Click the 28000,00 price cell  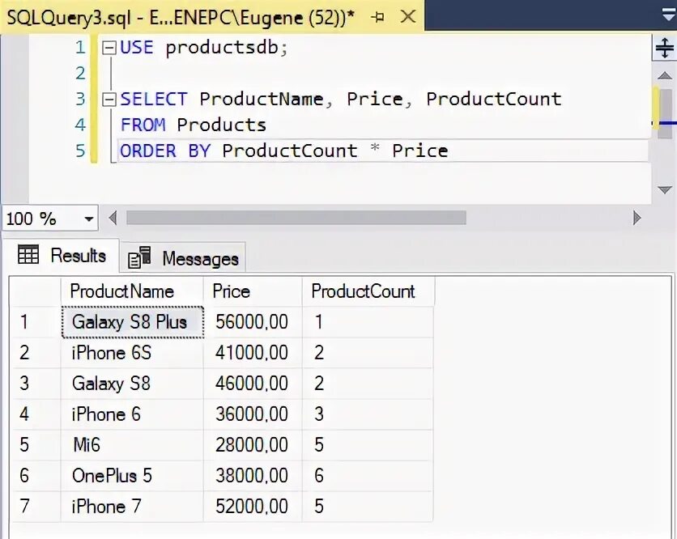(253, 444)
